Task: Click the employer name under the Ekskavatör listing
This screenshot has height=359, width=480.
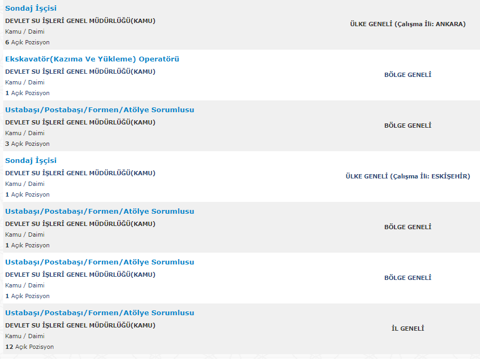Action: pos(80,72)
